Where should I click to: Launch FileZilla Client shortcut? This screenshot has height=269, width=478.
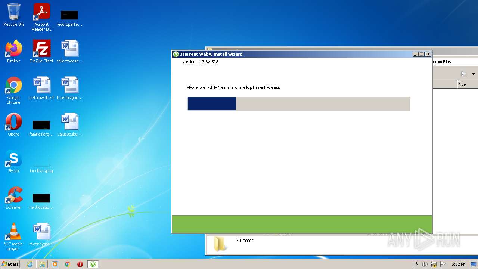tap(41, 51)
